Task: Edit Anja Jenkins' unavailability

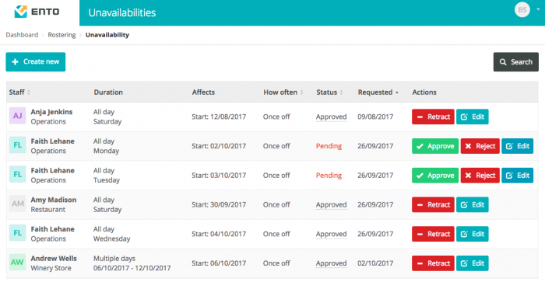Action: tap(473, 117)
